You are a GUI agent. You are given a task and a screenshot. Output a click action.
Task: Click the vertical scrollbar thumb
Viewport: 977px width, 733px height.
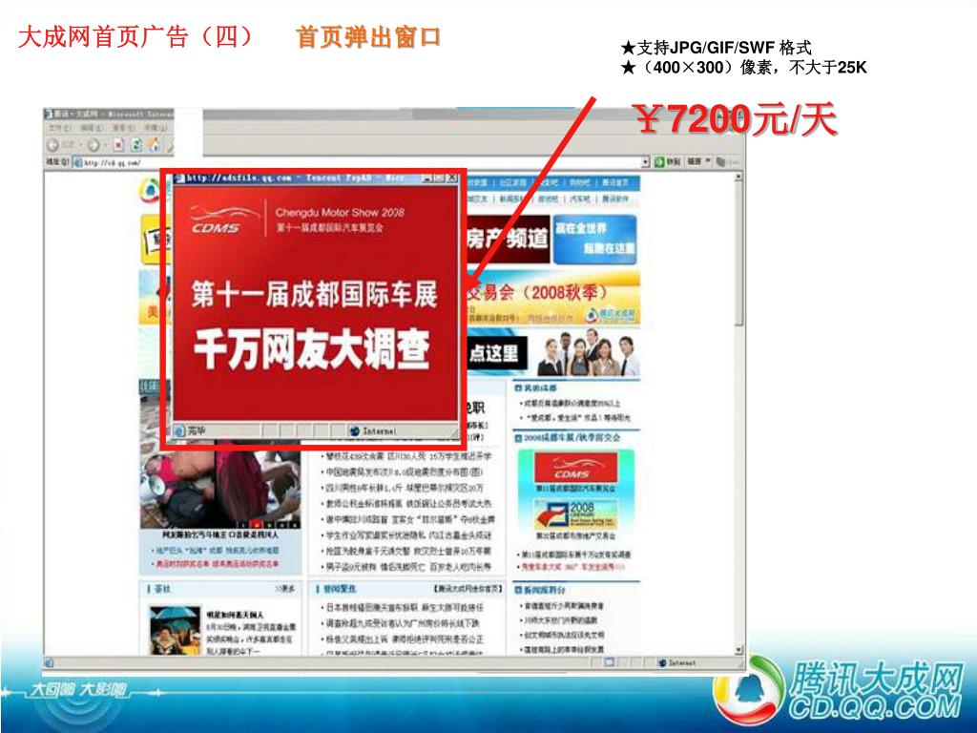[x=739, y=254]
